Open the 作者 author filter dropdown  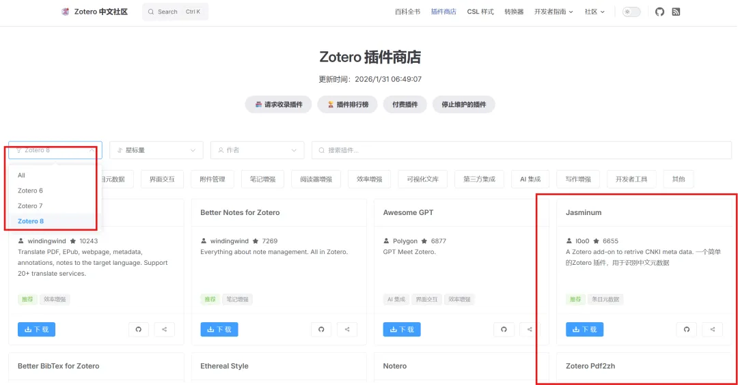258,150
